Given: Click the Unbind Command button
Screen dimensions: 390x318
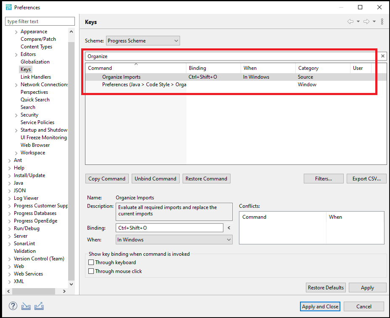Looking at the screenshot, I should tap(155, 178).
